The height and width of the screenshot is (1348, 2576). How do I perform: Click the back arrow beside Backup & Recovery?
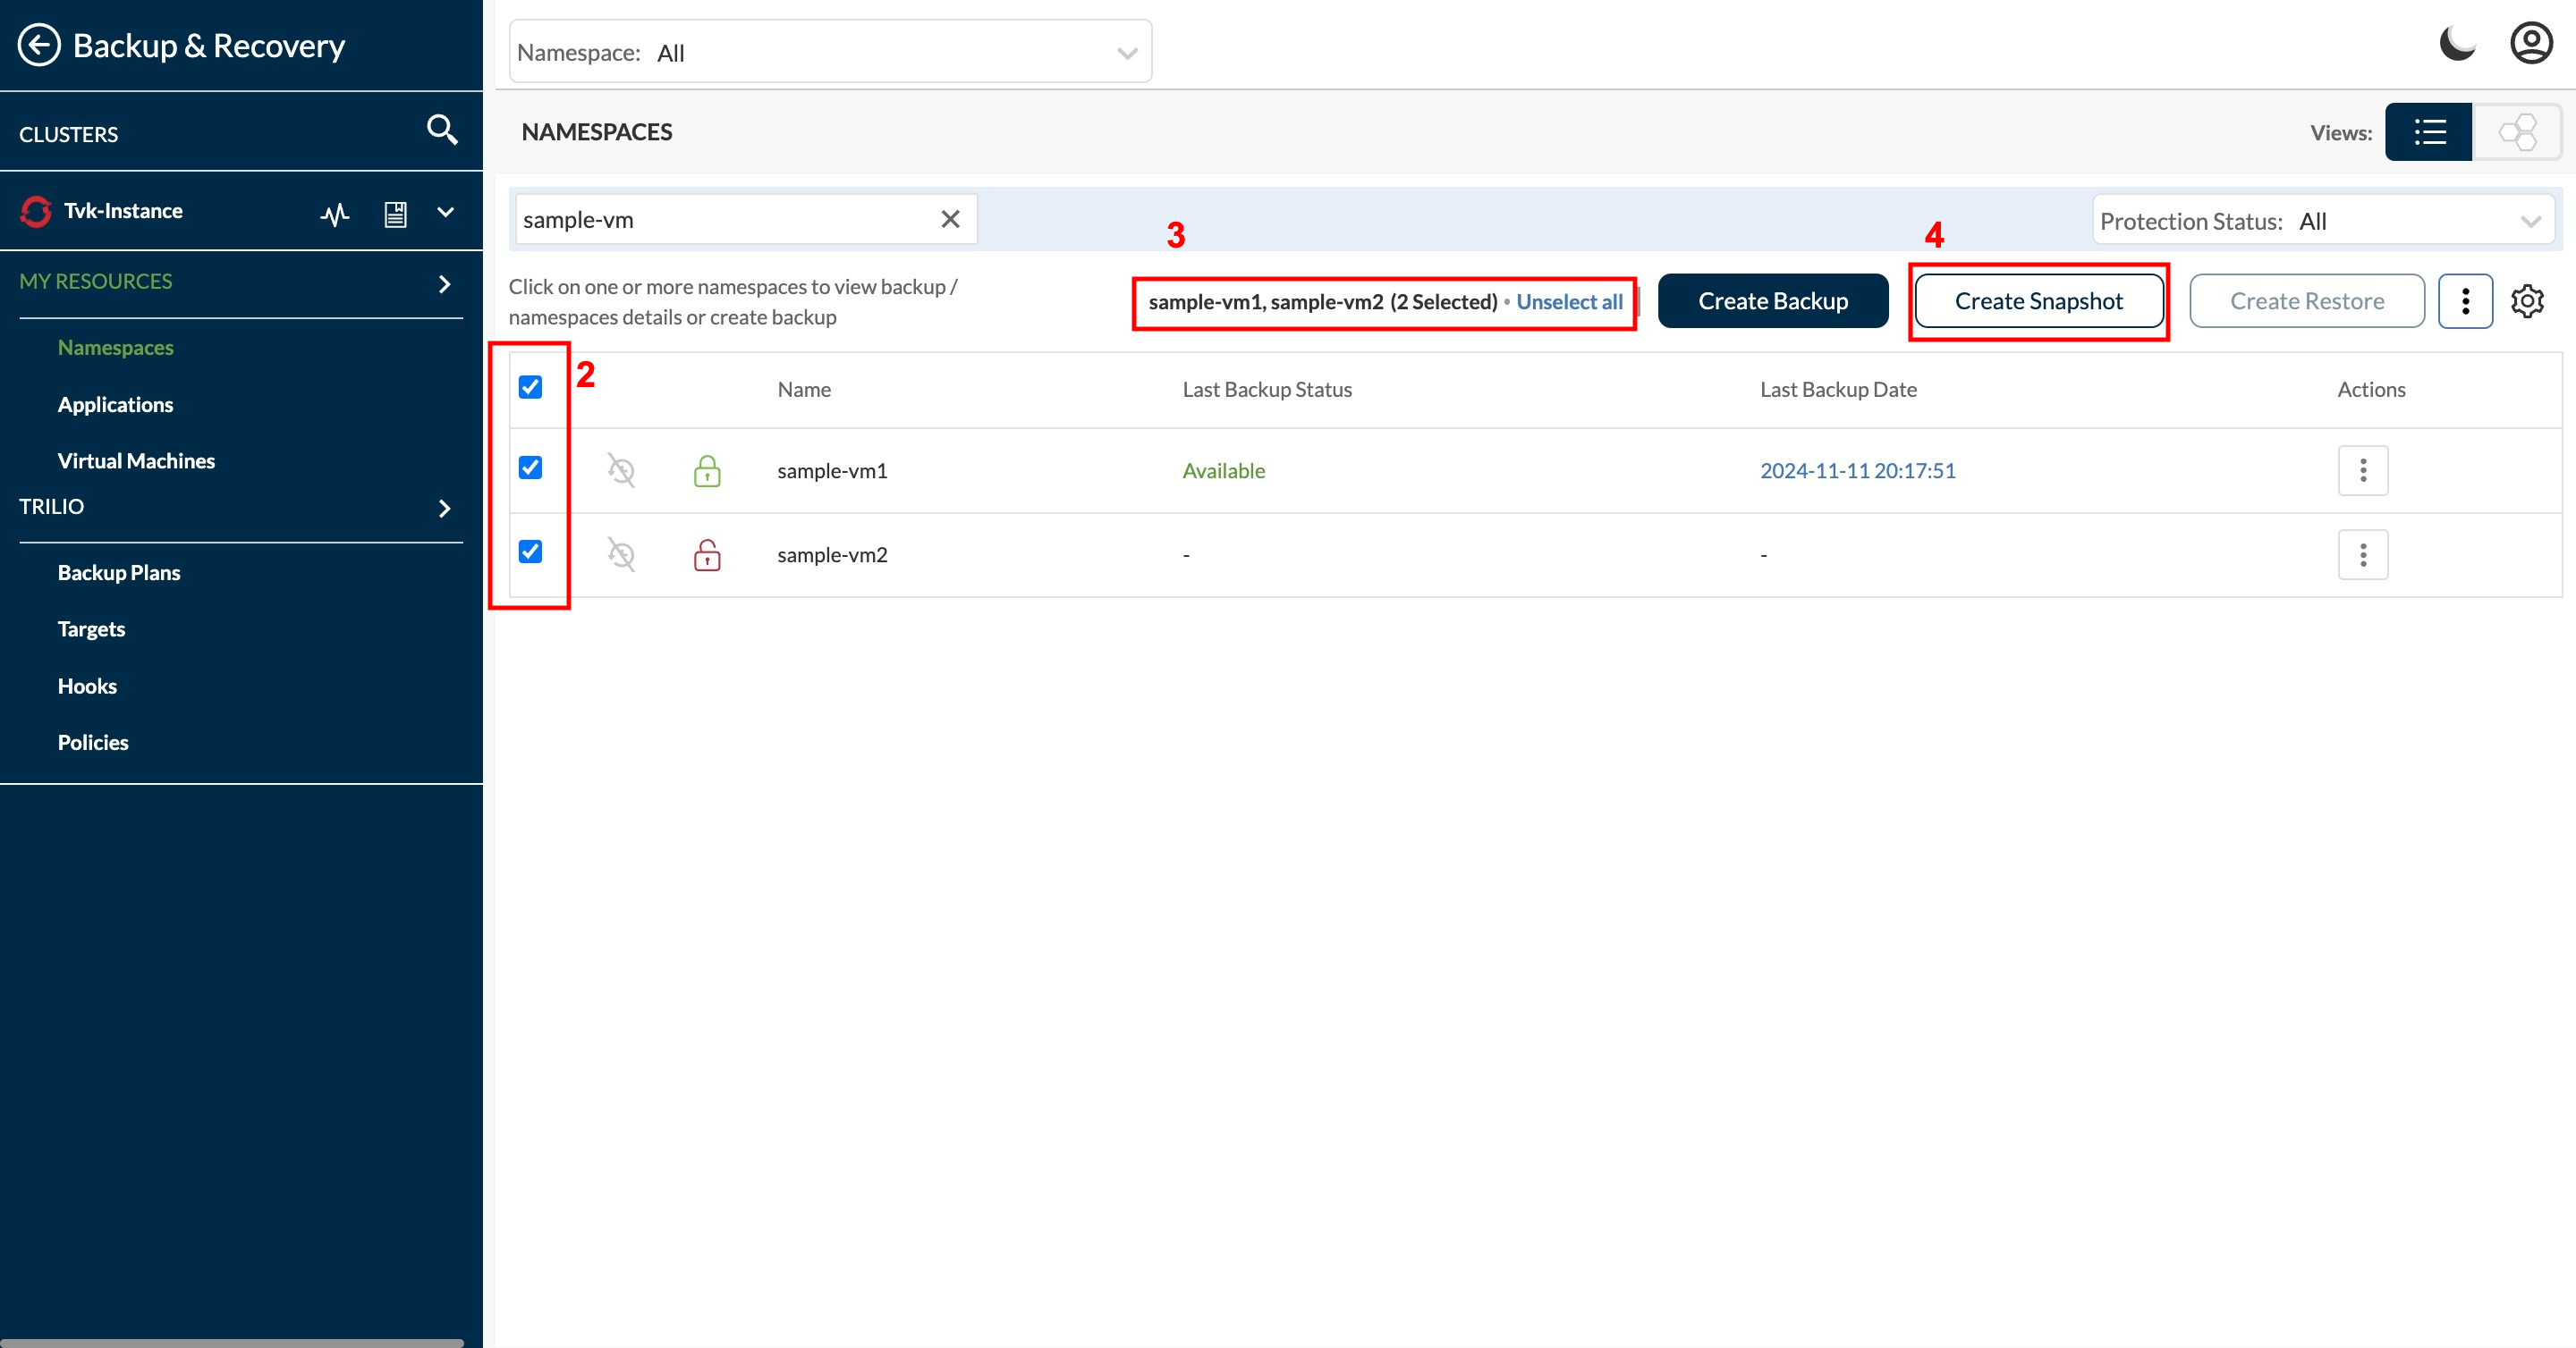tap(39, 45)
